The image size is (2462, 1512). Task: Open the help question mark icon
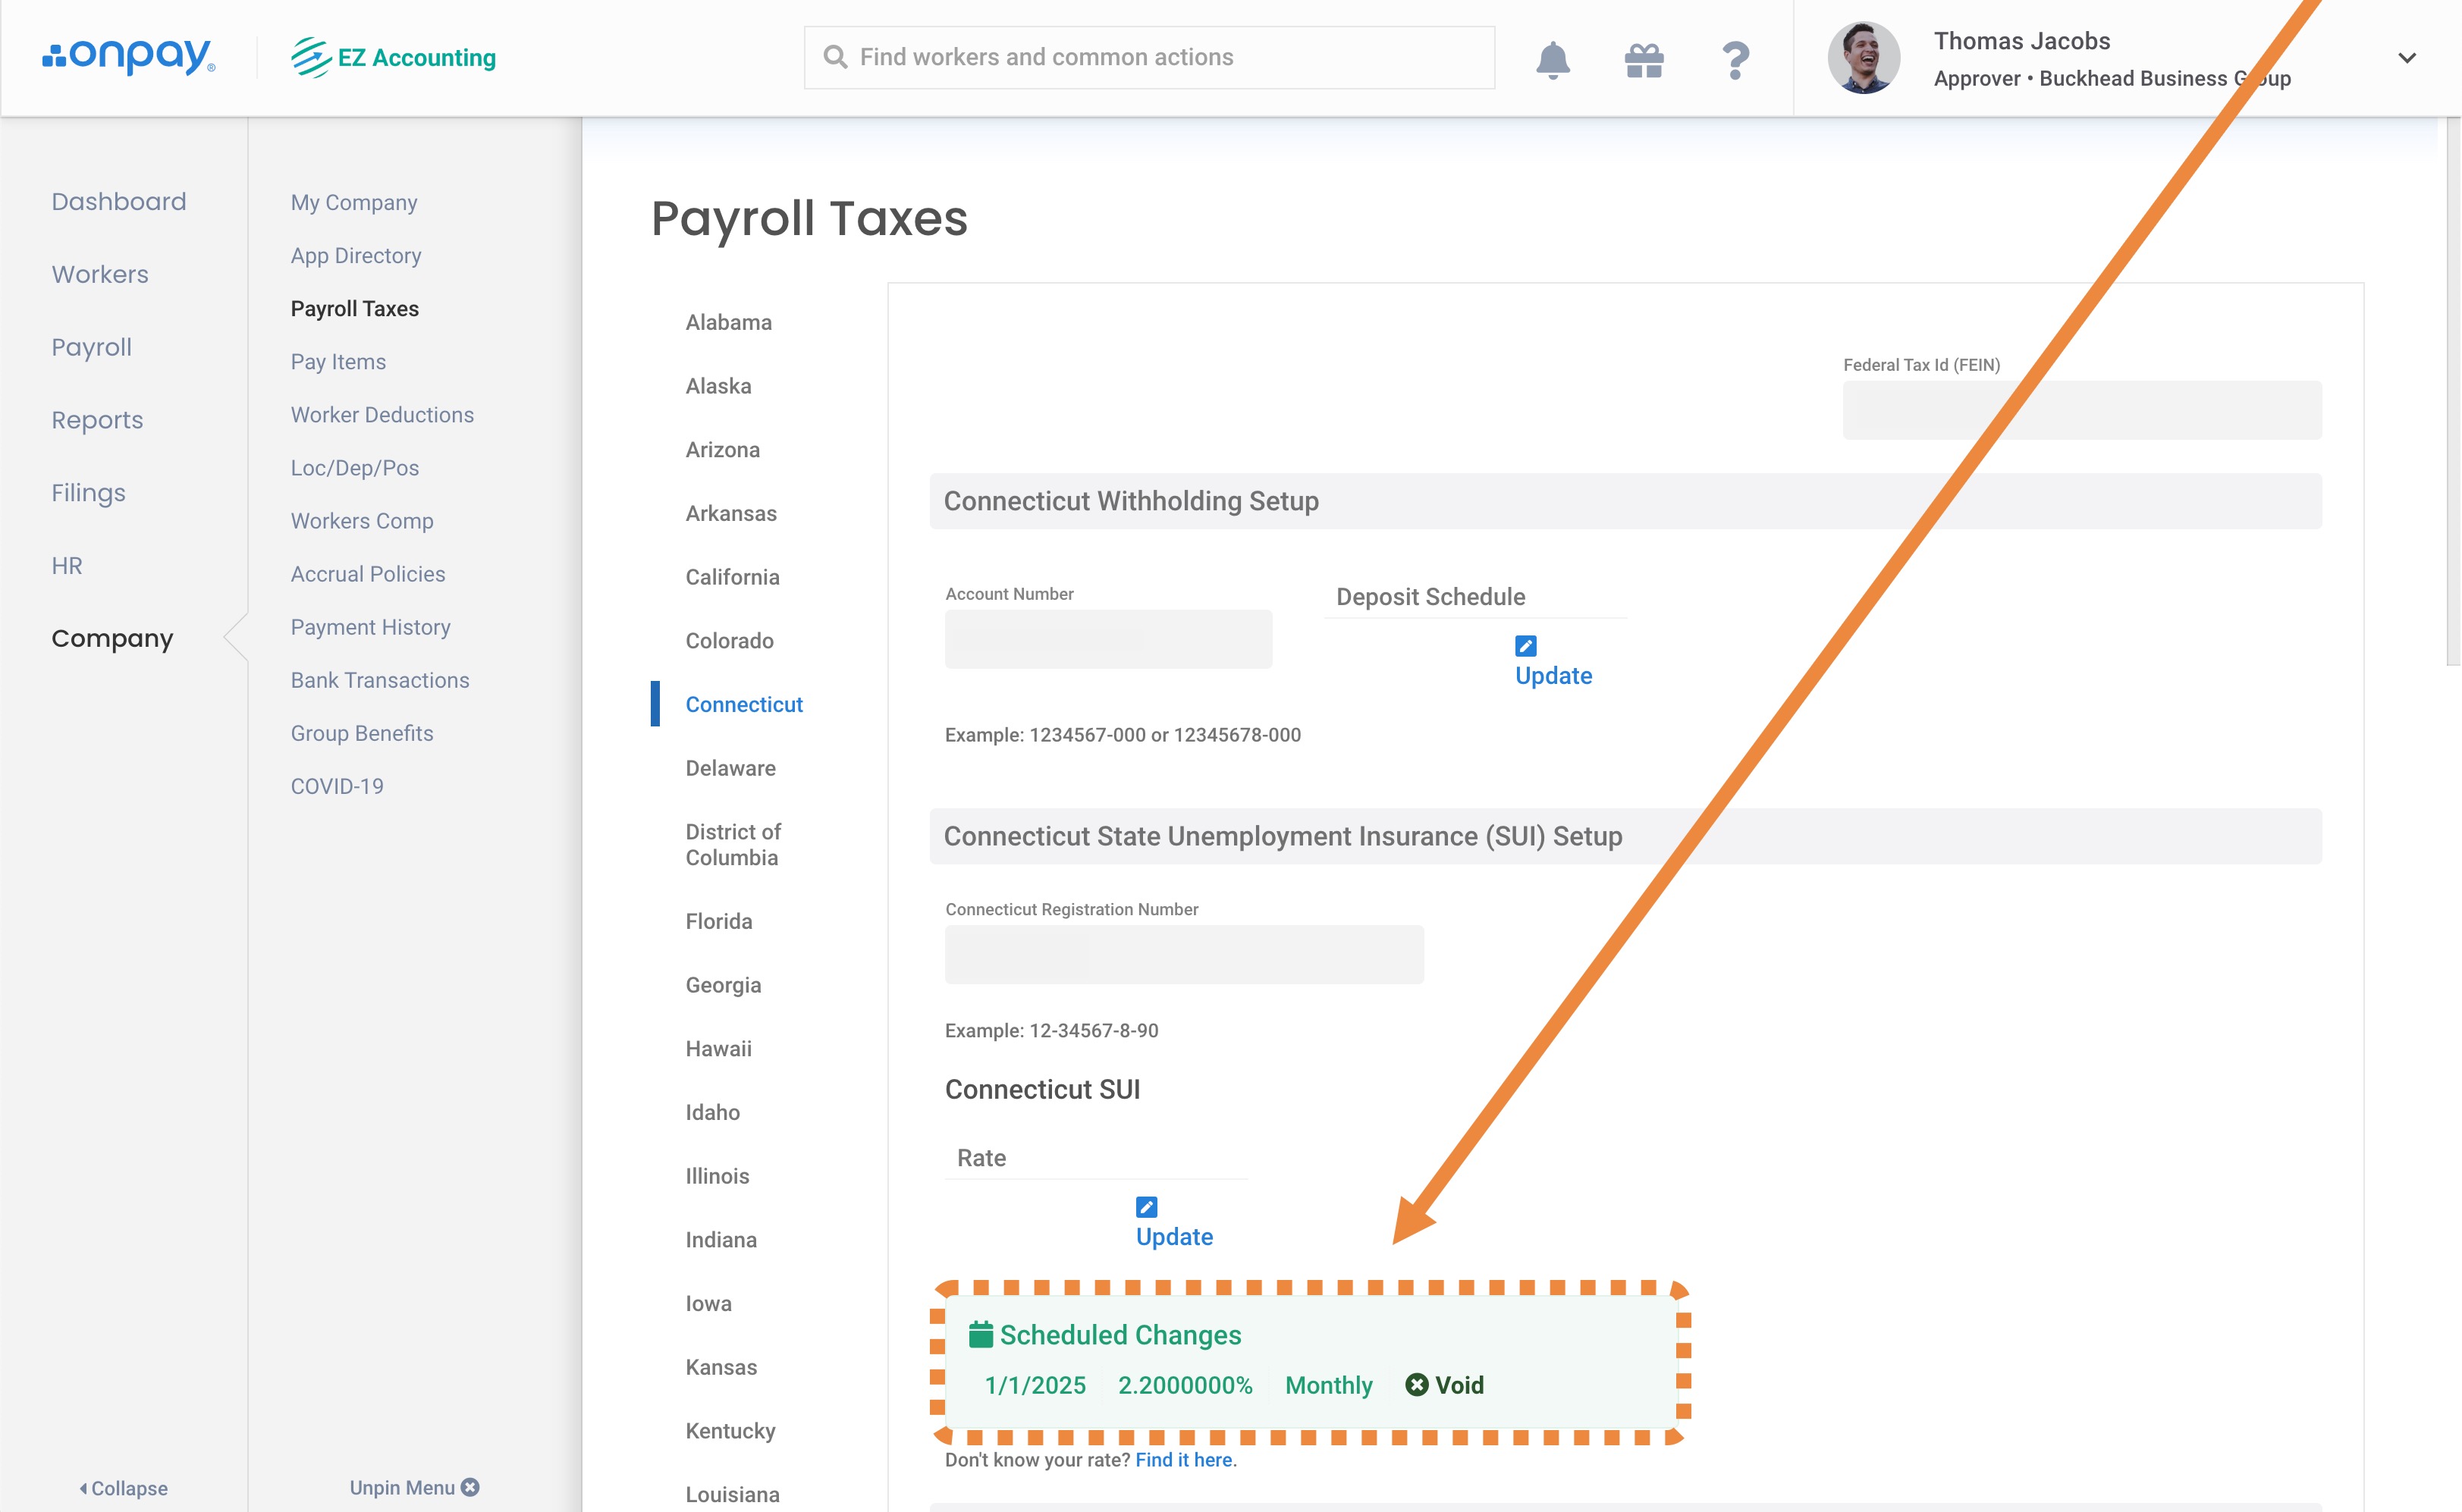(1735, 60)
